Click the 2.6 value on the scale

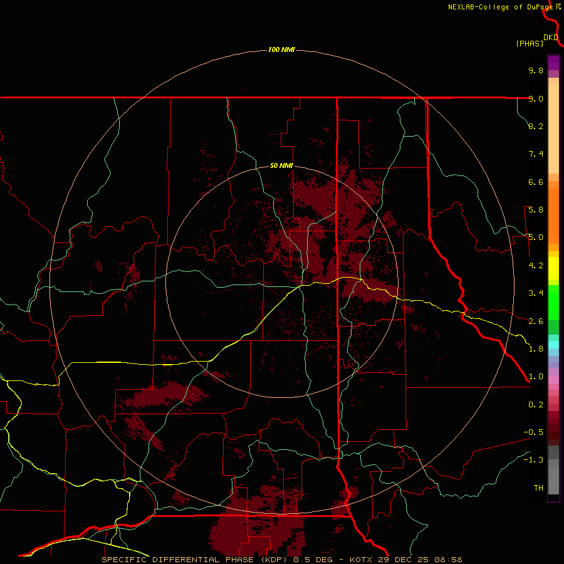[x=536, y=321]
